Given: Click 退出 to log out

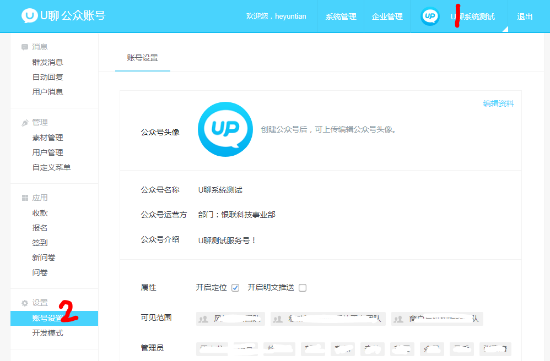Looking at the screenshot, I should 525,17.
